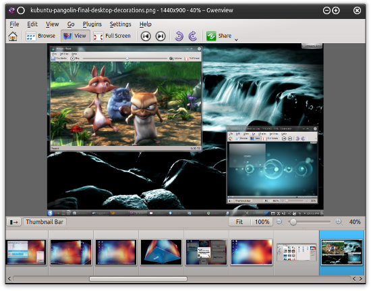The image size is (371, 291).
Task: Fit the image to the window
Action: [x=239, y=222]
